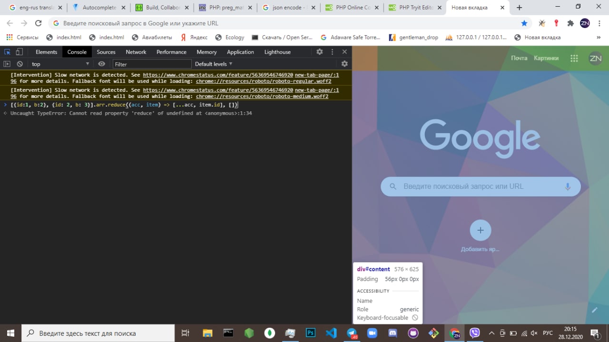Show hidden system tray icons chevron
The image size is (609, 342).
[491, 333]
